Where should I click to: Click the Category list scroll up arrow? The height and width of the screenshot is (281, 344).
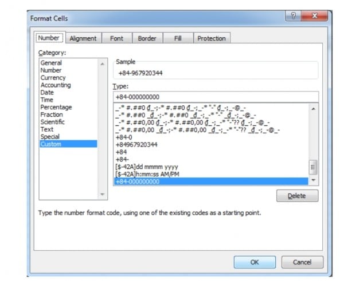click(x=102, y=64)
